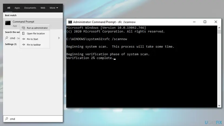Click the Command Prompt vertical scrollbar thumb
This screenshot has width=224, height=126.
(219, 32)
